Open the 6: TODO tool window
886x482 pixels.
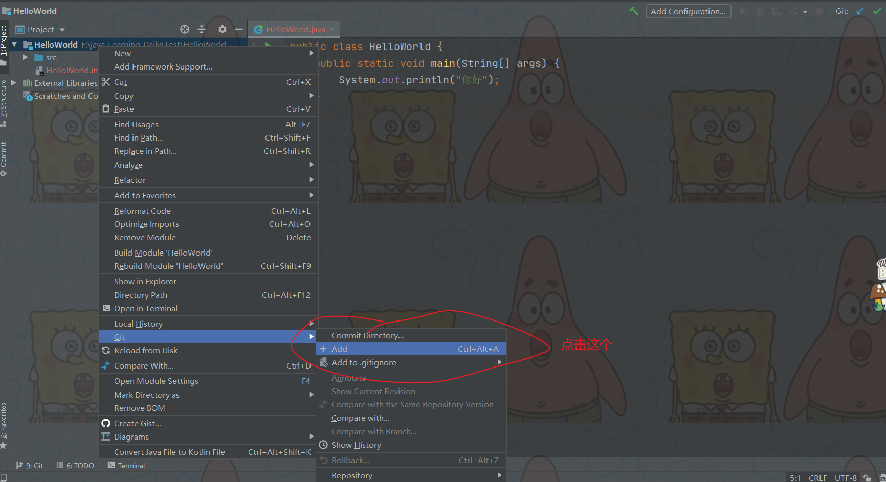coord(75,466)
